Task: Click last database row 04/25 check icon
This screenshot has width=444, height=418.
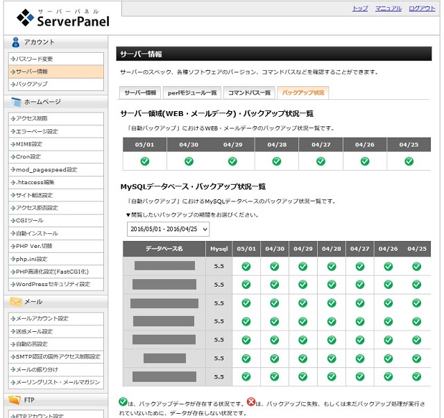Action: tap(416, 376)
